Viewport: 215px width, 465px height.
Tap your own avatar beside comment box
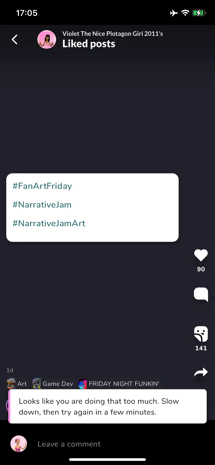pyautogui.click(x=19, y=444)
